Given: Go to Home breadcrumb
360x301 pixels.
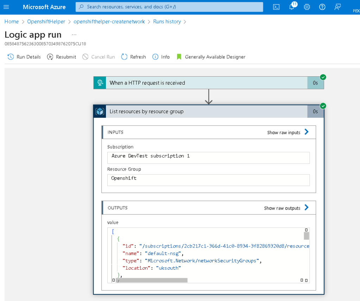Looking at the screenshot, I should (12, 21).
